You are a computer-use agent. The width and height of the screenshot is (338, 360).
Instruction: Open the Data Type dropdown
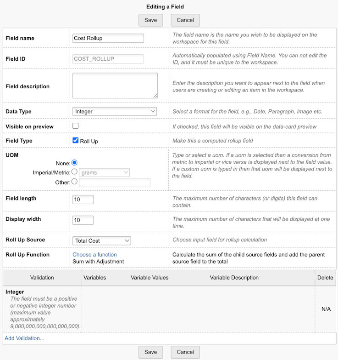click(115, 112)
